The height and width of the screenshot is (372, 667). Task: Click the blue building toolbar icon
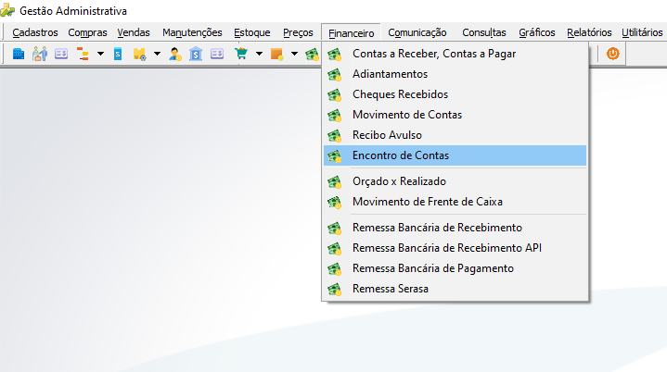click(19, 54)
